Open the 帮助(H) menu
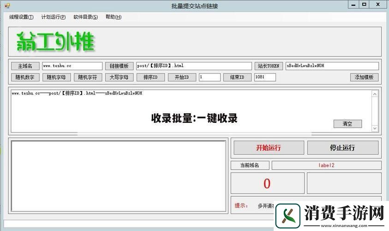Image resolution: width=389 pixels, height=231 pixels. pos(113,17)
